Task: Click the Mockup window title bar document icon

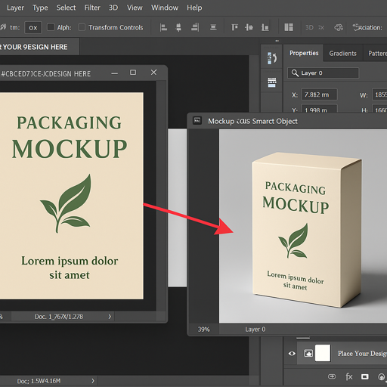Action: click(x=197, y=121)
